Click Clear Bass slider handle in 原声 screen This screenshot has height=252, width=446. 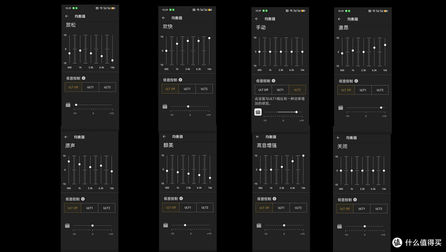(x=93, y=226)
